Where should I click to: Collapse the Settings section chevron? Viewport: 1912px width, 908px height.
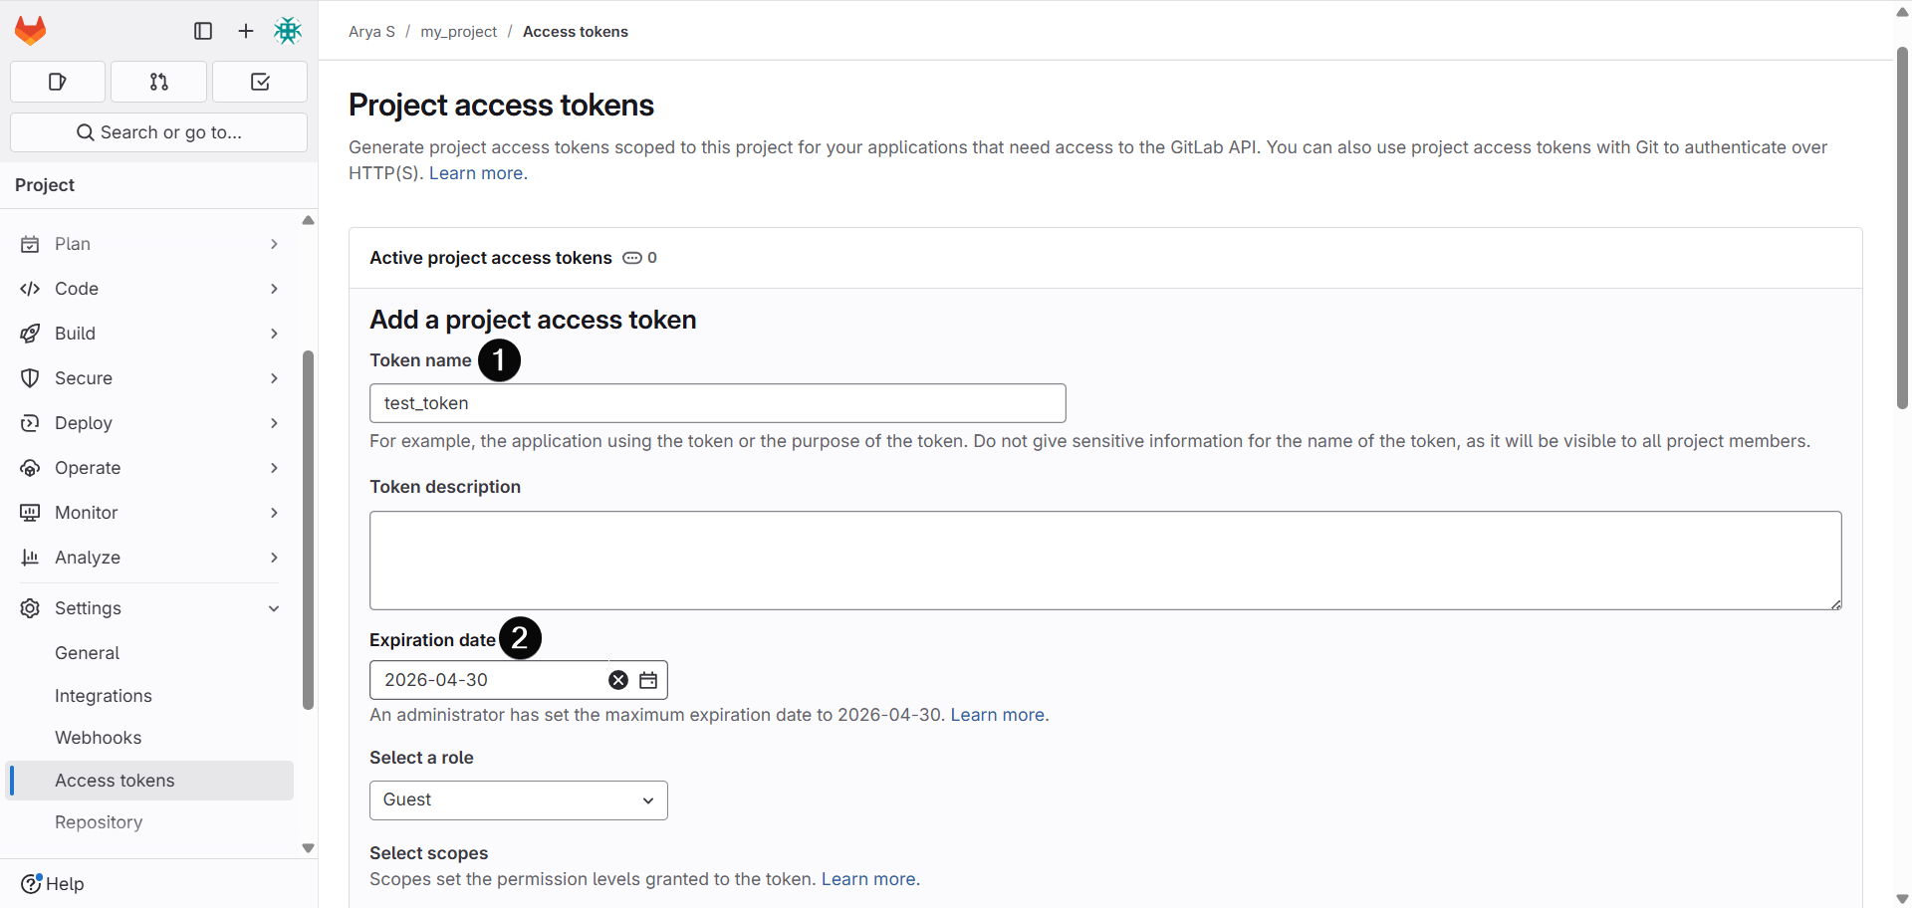pyautogui.click(x=274, y=608)
